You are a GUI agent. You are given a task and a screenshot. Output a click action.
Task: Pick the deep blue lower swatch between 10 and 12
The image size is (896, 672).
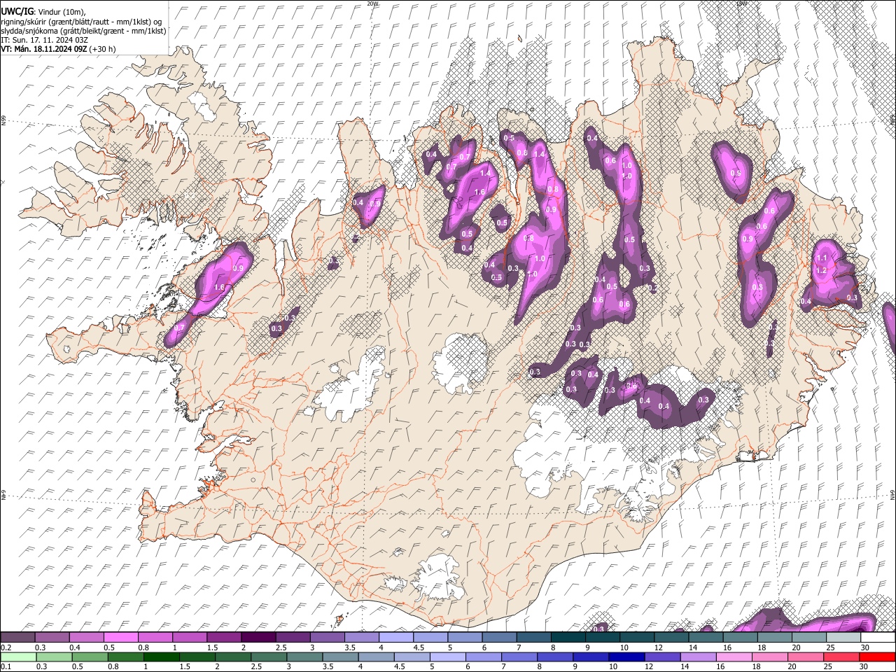point(625,657)
